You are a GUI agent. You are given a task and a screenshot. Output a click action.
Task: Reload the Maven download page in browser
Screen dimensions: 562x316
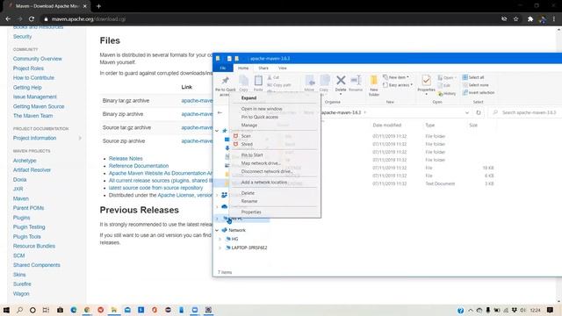pyautogui.click(x=32, y=19)
